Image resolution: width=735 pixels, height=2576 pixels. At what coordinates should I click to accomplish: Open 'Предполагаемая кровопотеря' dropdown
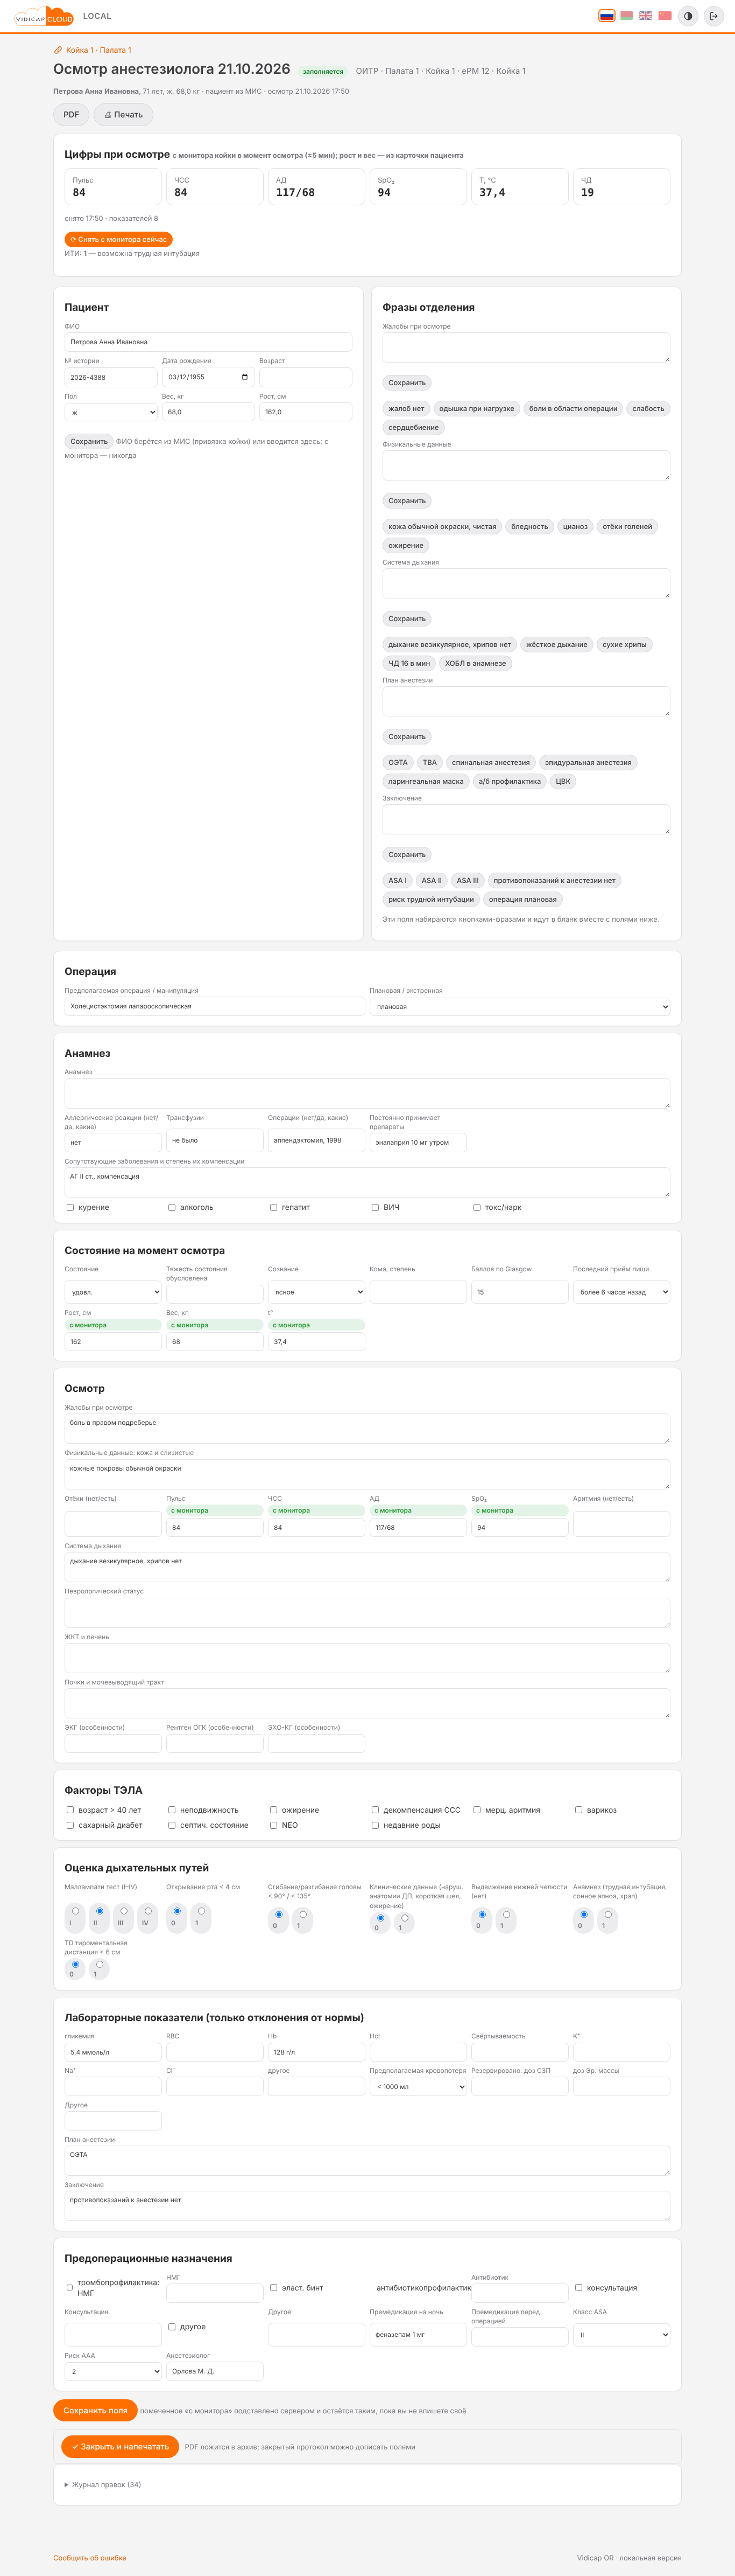[419, 2087]
